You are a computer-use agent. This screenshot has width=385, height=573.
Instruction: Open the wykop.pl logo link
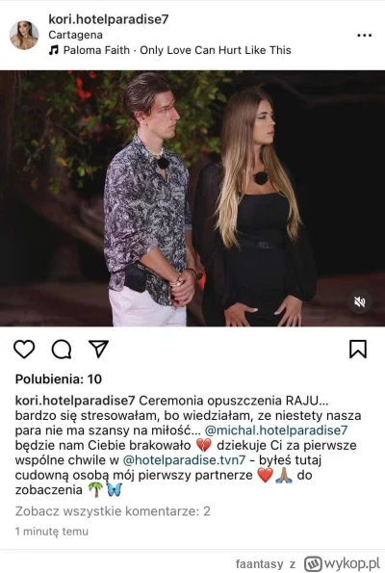[343, 563]
